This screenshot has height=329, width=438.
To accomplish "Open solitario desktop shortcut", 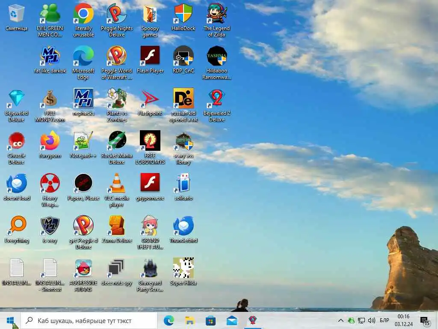I will (x=183, y=188).
